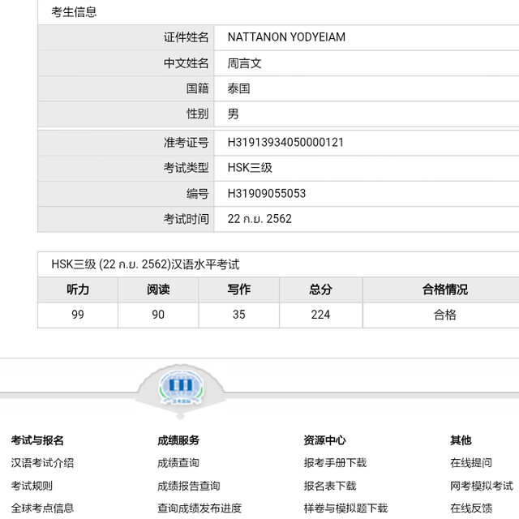
Task: Open 在线反馈 link
Action: pos(471,508)
